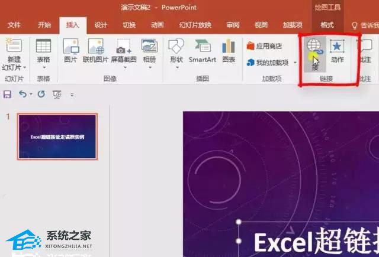Click the Action (动作) star icon
Image resolution: width=379 pixels, height=257 pixels.
[x=337, y=46]
